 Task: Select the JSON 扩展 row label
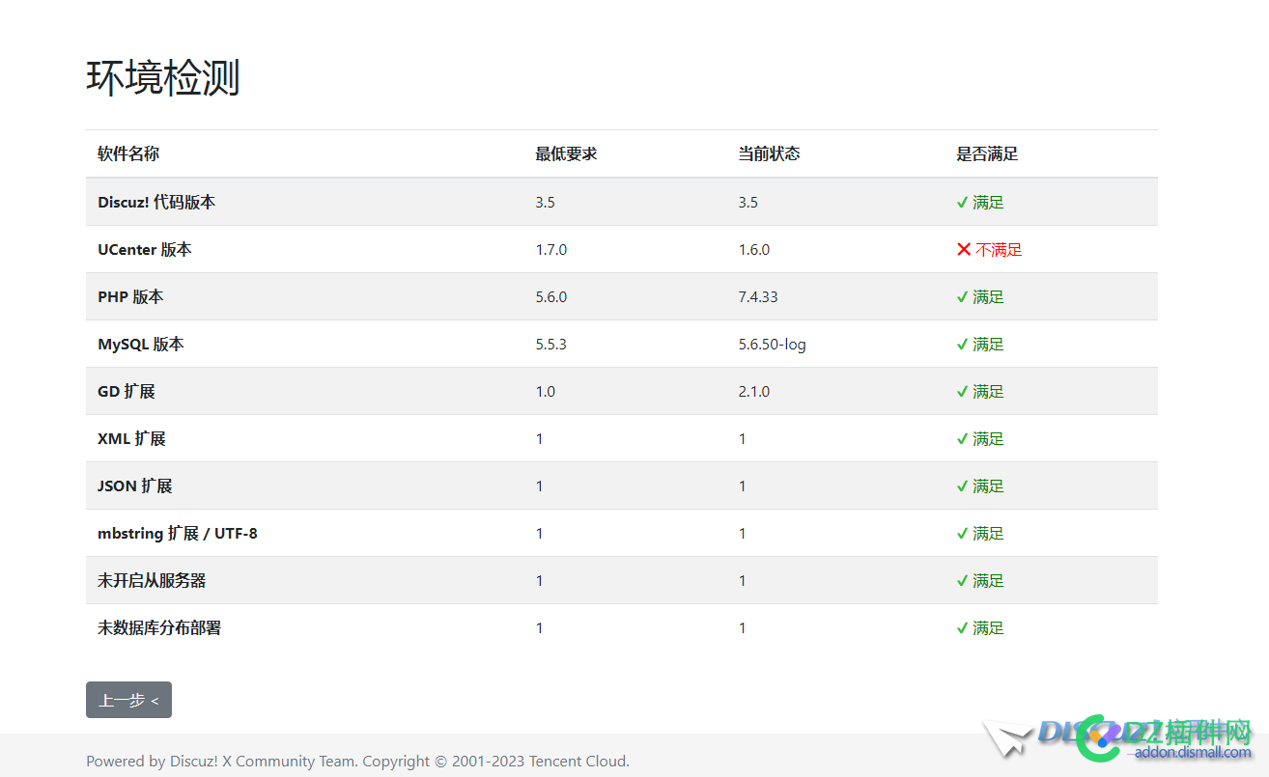tap(135, 486)
